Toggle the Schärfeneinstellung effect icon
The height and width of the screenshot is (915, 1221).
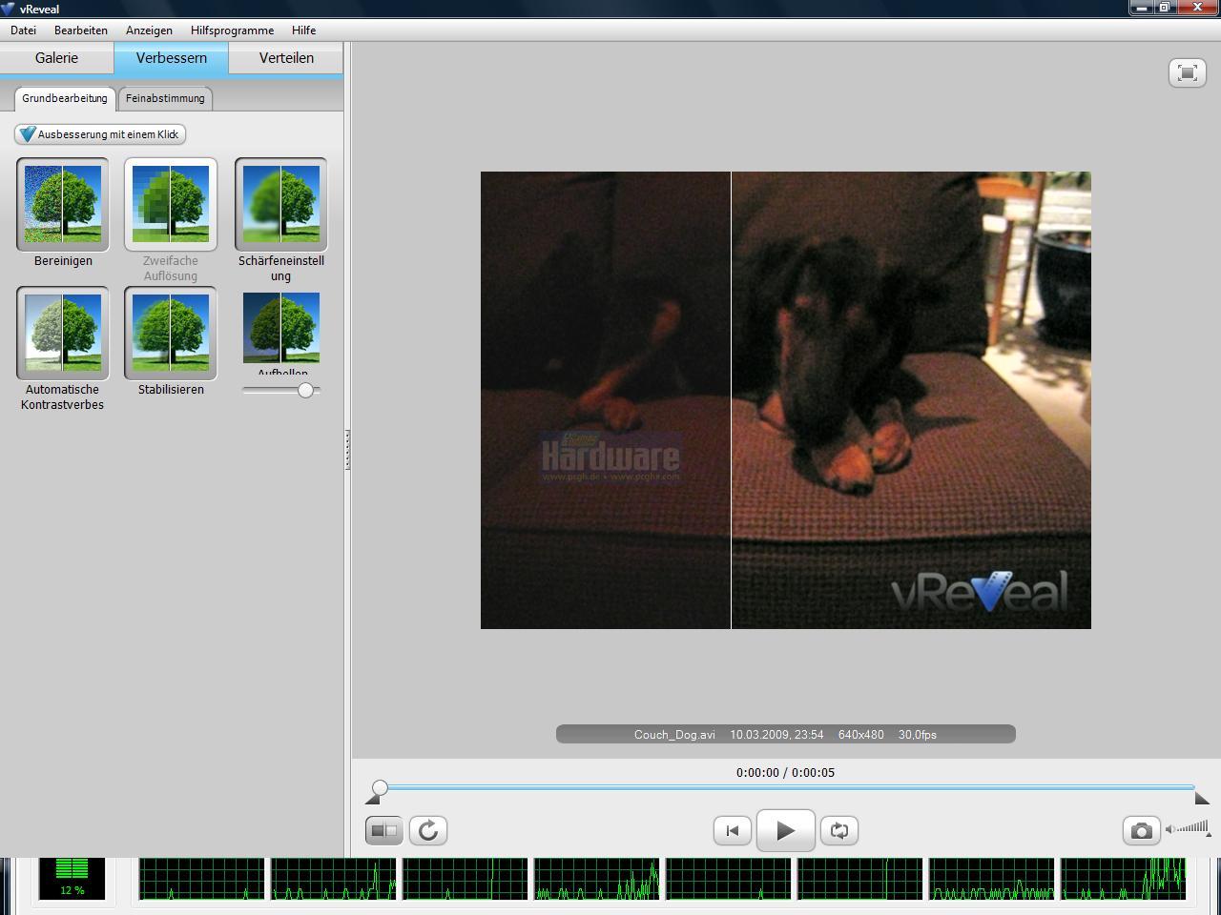coord(280,205)
